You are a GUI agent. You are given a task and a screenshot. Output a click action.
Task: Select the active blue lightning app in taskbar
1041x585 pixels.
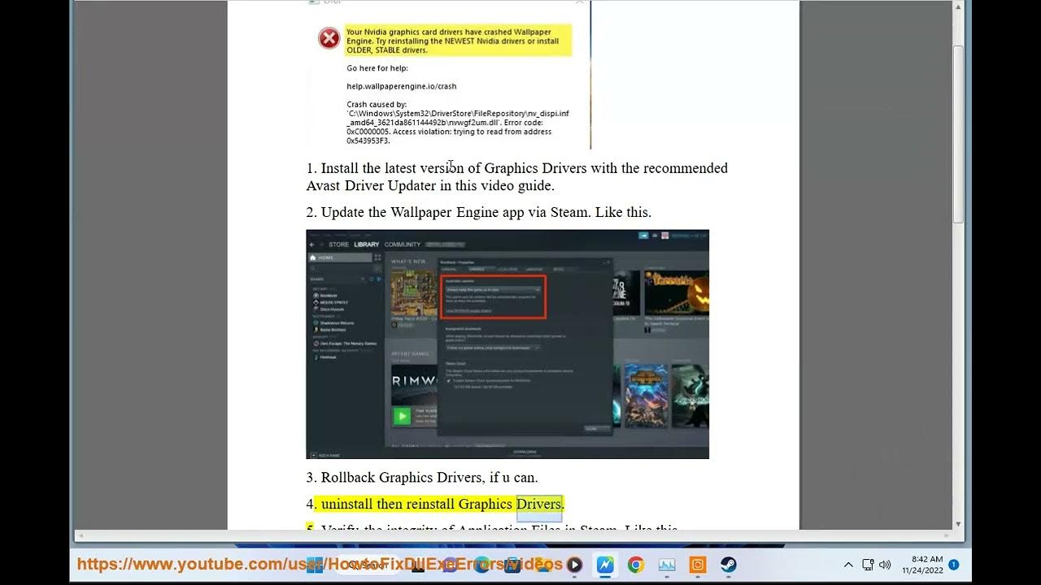[x=605, y=565]
